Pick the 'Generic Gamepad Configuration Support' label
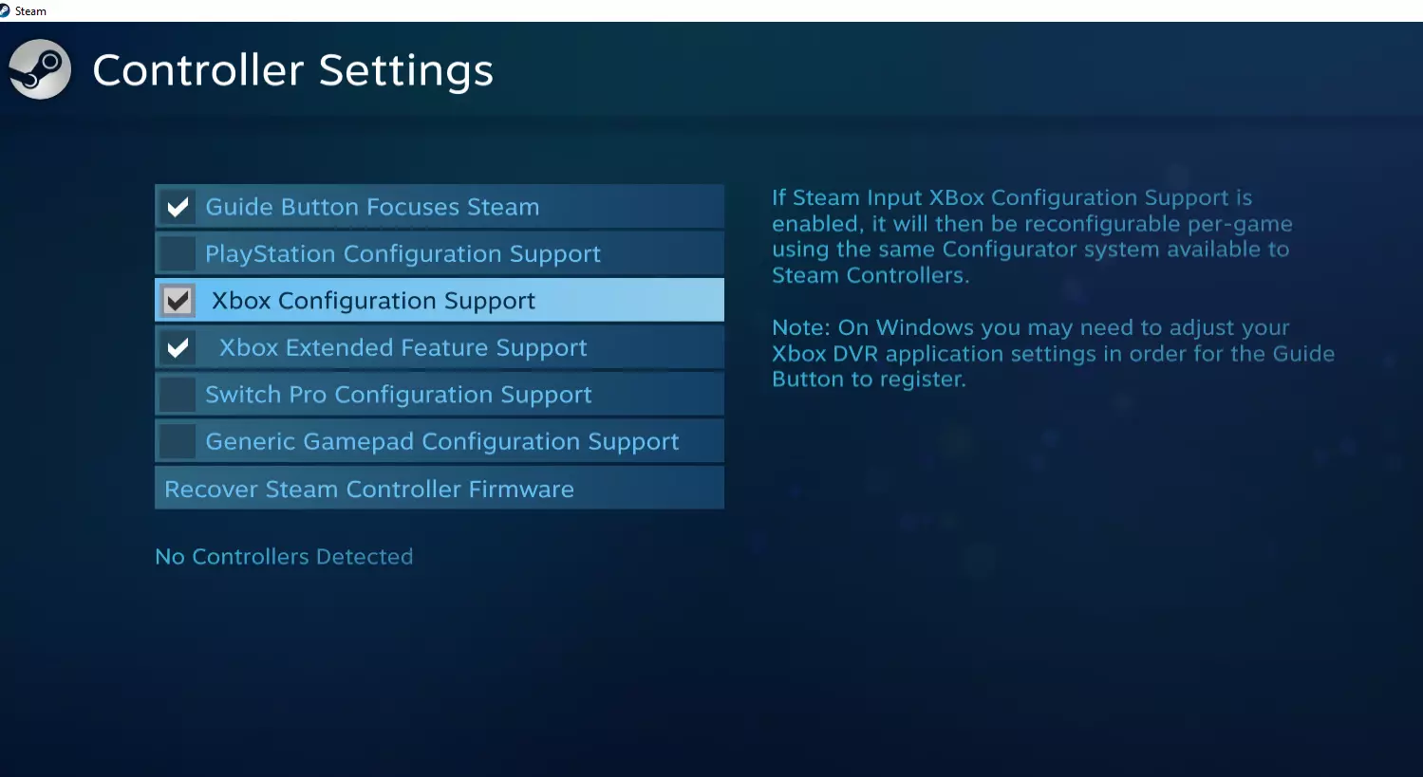This screenshot has width=1423, height=777. [441, 441]
